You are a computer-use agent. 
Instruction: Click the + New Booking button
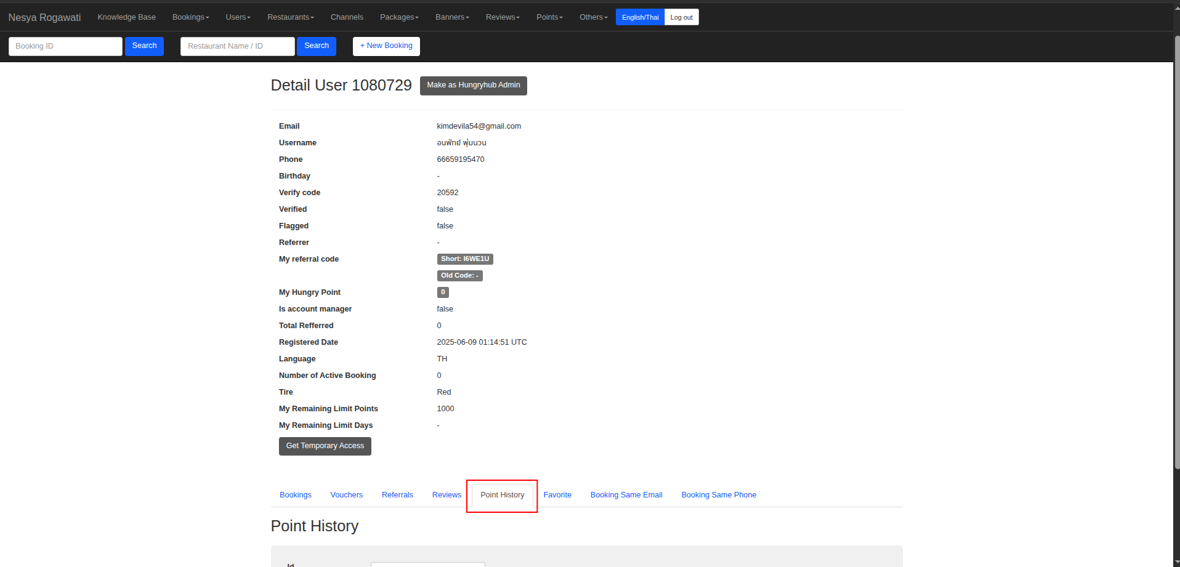[386, 46]
